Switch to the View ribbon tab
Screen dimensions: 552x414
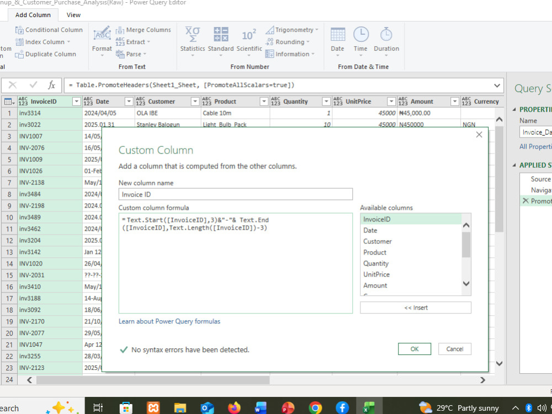point(73,15)
